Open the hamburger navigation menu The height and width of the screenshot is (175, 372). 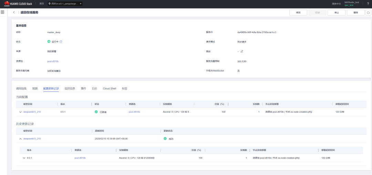3,12
